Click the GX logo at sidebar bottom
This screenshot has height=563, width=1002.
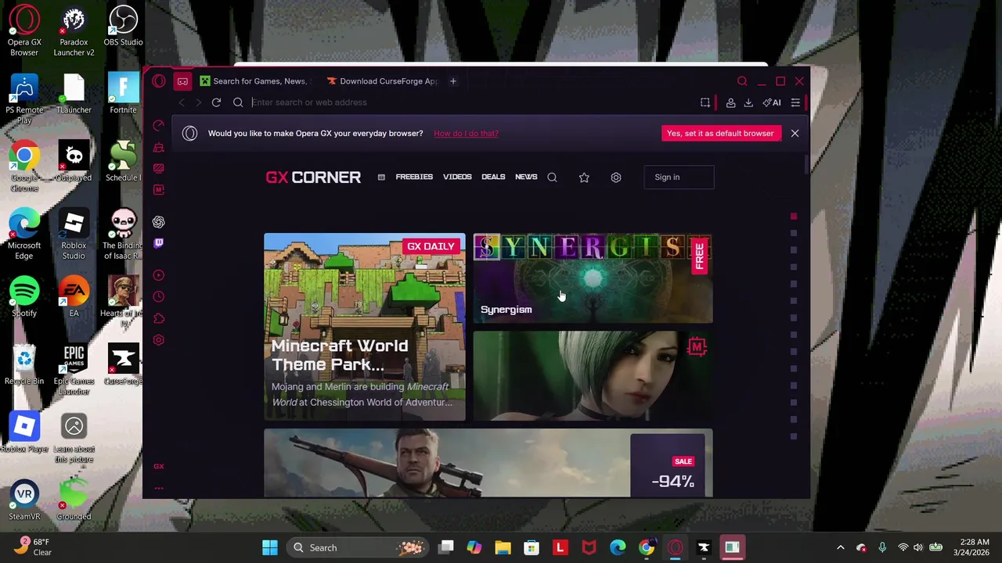pos(159,467)
